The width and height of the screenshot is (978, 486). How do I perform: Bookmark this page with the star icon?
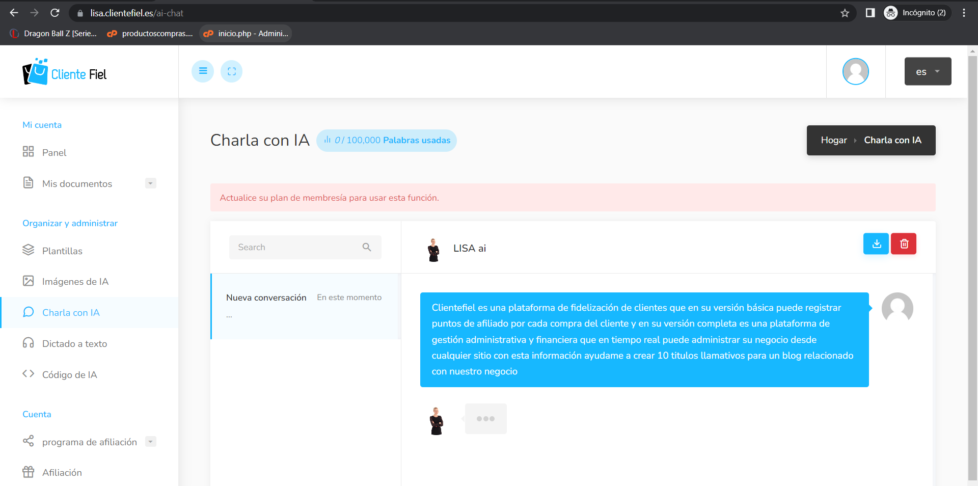tap(845, 13)
